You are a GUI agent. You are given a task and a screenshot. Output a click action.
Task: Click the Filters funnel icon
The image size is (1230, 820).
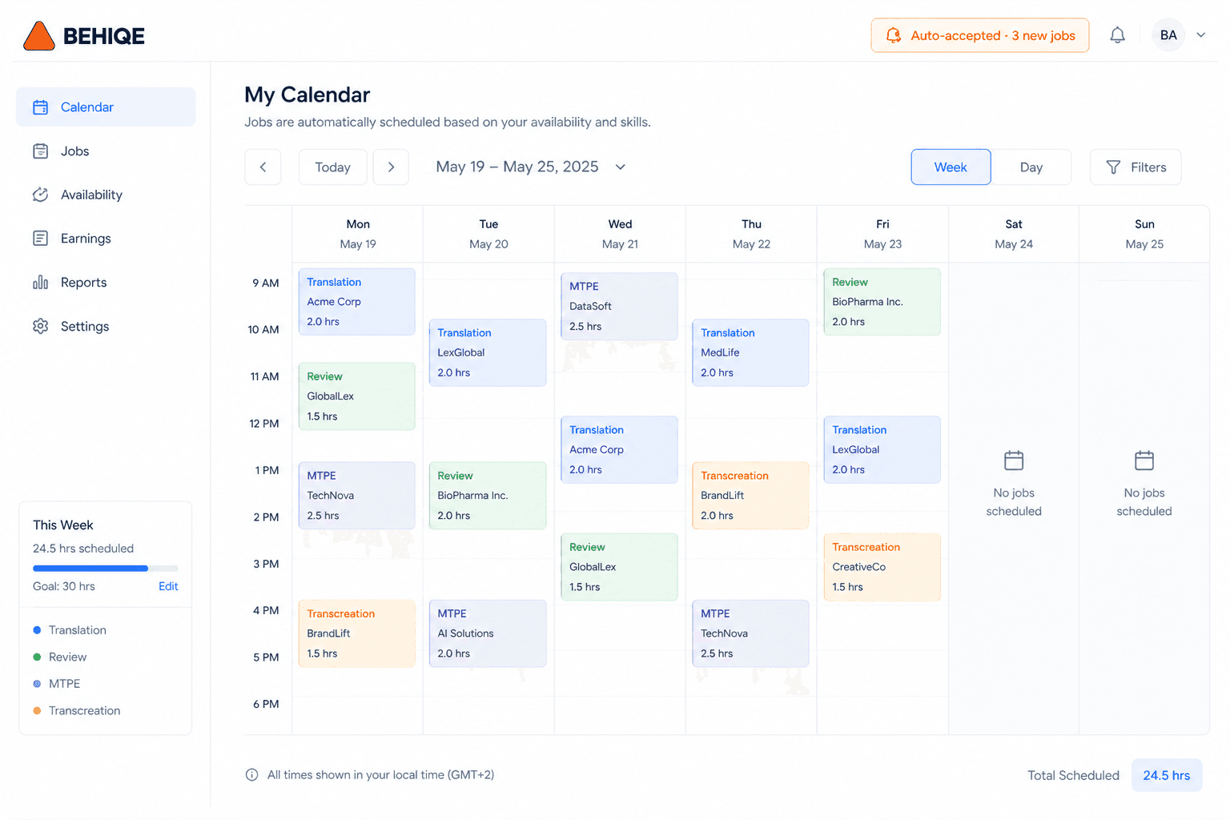(1113, 167)
